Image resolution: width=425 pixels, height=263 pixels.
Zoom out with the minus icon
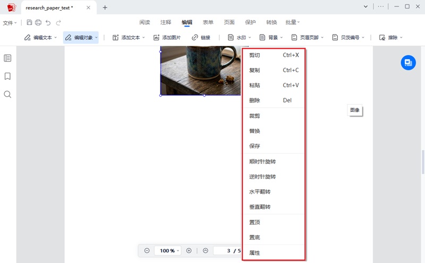pyautogui.click(x=147, y=251)
